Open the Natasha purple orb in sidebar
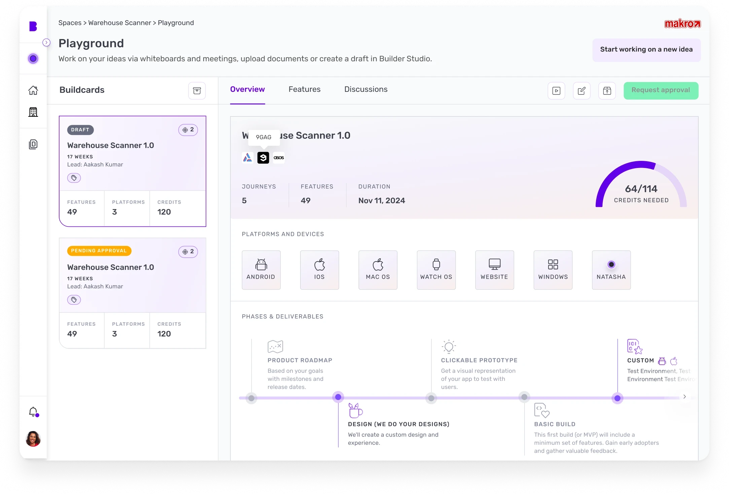This screenshot has height=494, width=729. pyautogui.click(x=33, y=59)
